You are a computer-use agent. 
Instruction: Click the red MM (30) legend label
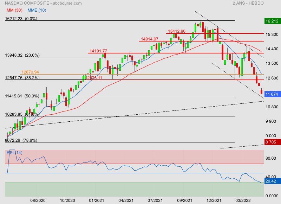click(x=14, y=10)
